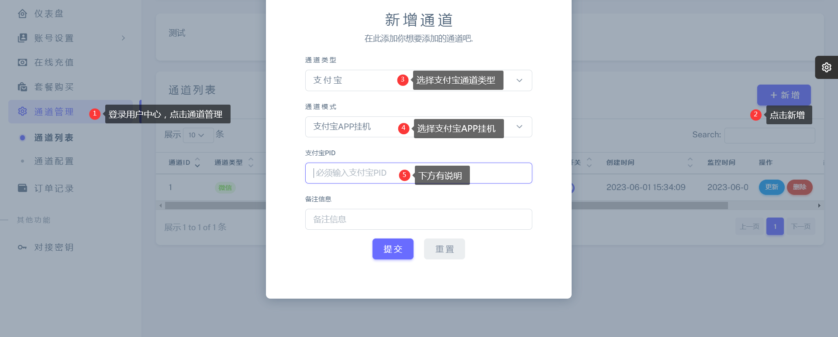
Task: Select the 通道列表 submenu item
Action: [x=54, y=138]
